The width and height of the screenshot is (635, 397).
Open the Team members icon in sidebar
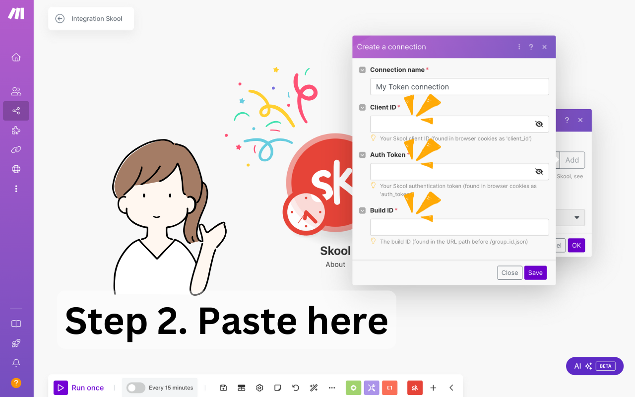coord(16,91)
